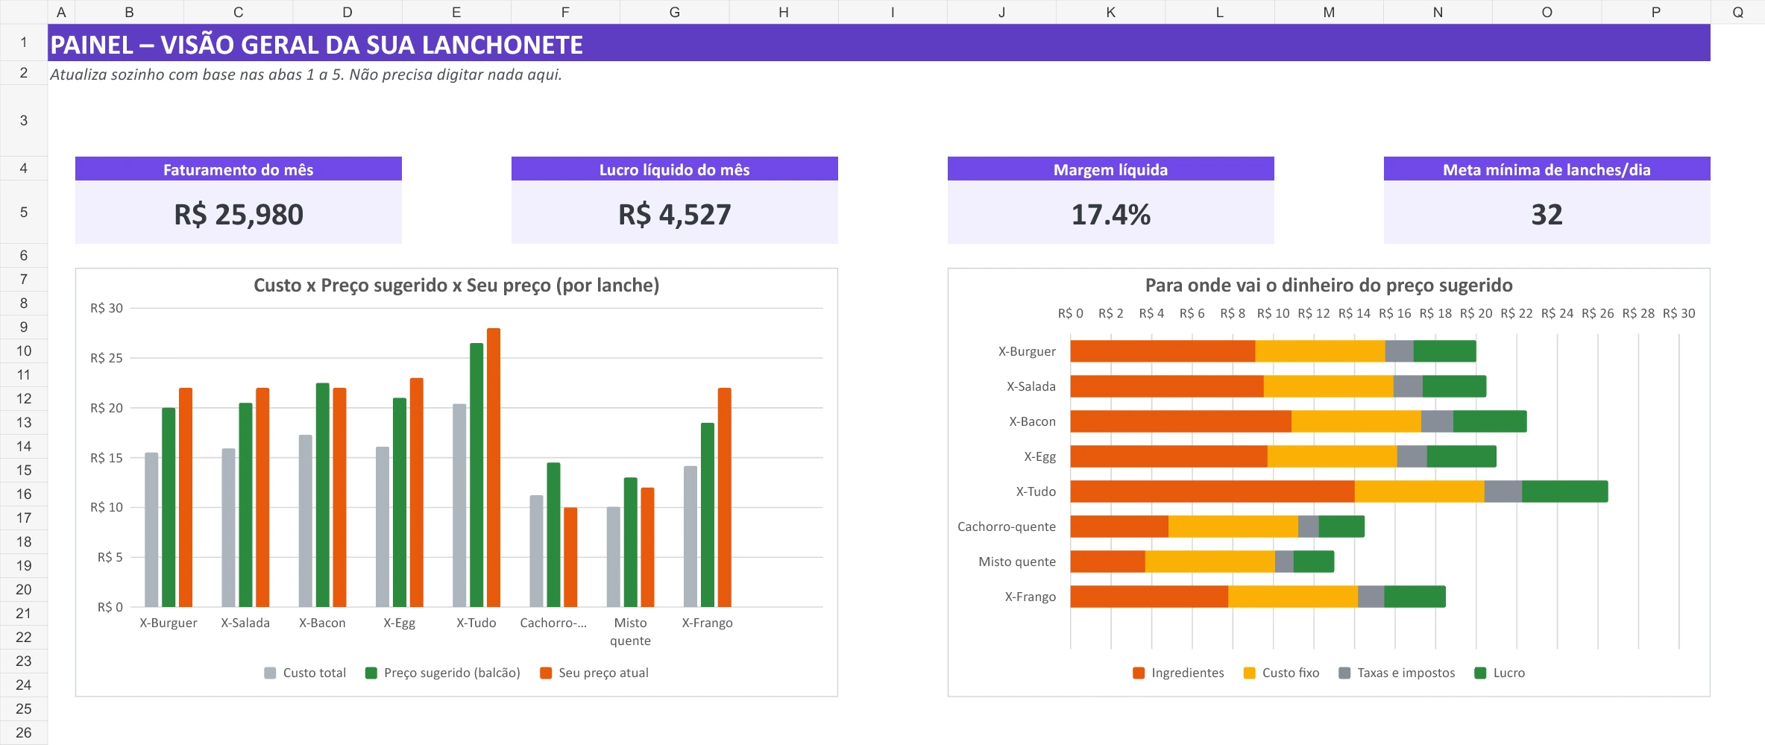Select the dashboard title cell 'PAINEL – VISÃO GERAL DA SUA LANCHONETE'

click(x=878, y=43)
